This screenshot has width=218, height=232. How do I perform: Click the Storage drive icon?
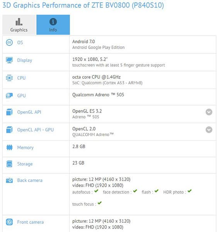pos(9,164)
